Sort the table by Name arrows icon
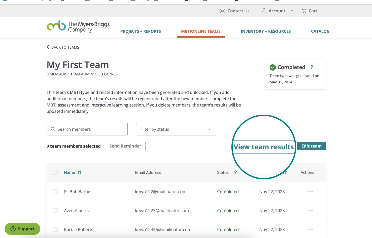Viewport: 372px width, 238px height. coord(79,172)
